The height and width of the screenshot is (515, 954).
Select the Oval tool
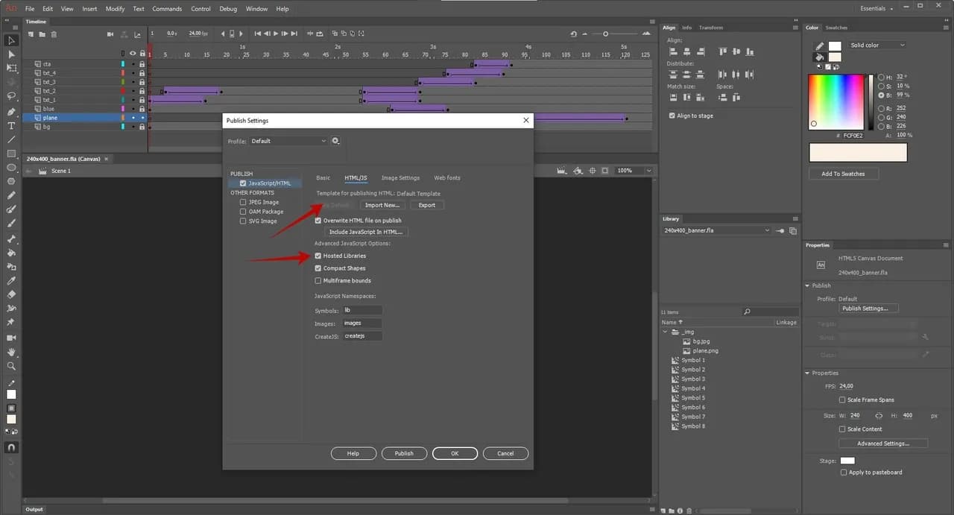pyautogui.click(x=11, y=167)
